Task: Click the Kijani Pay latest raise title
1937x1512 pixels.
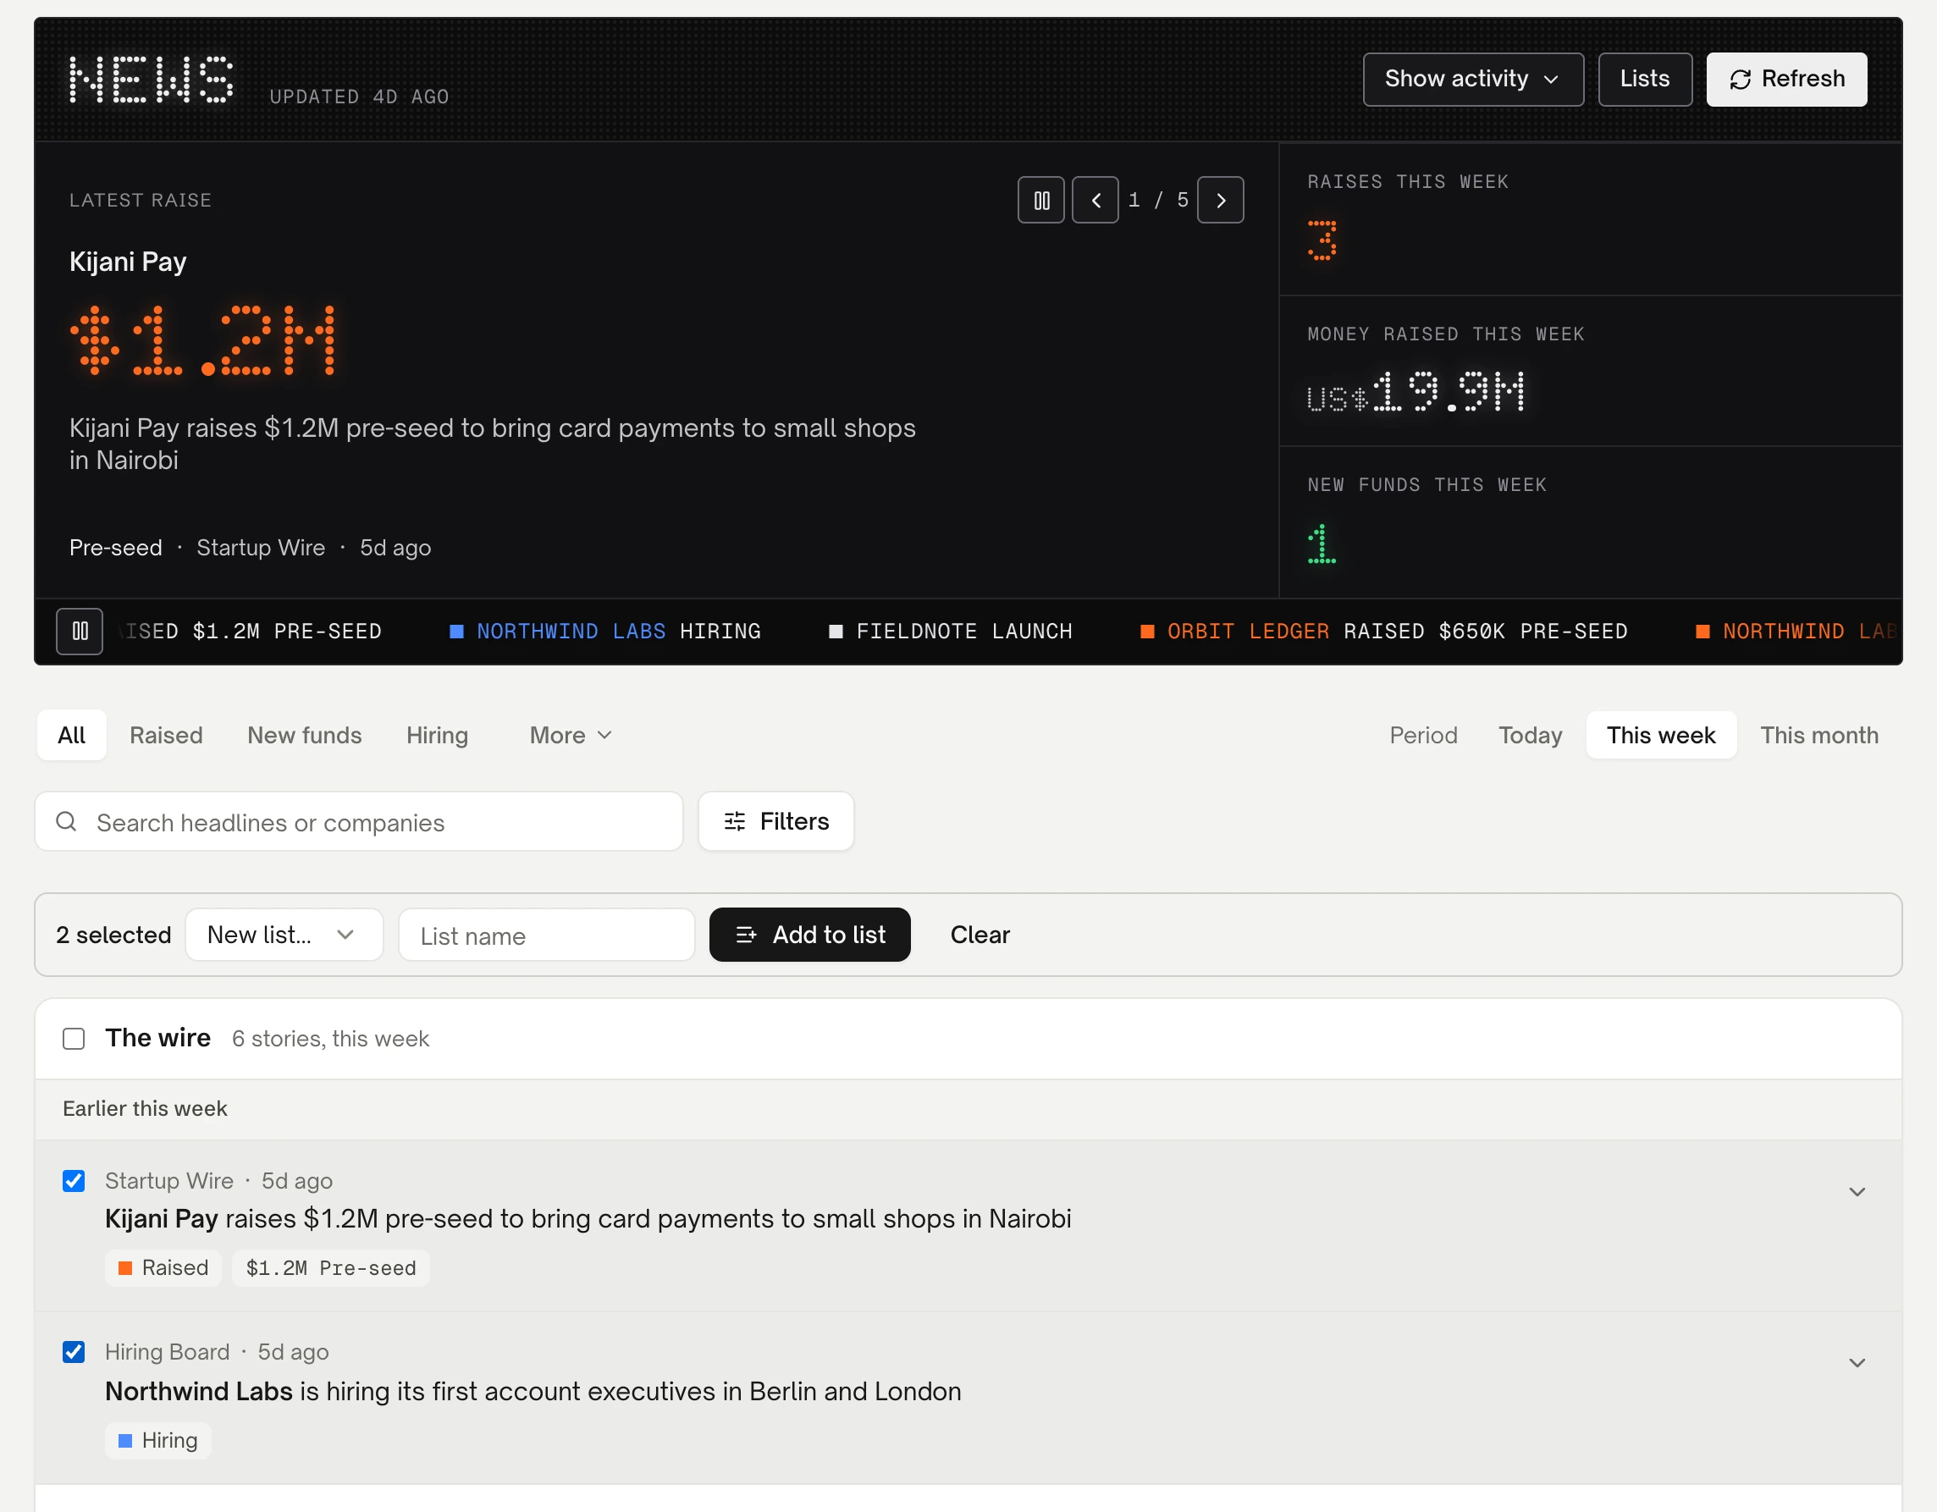Action: click(x=128, y=262)
